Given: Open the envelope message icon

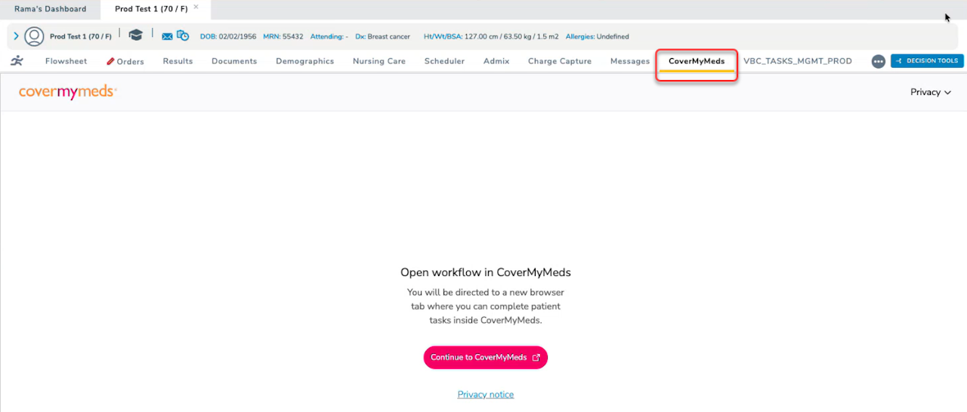Looking at the screenshot, I should click(x=167, y=36).
